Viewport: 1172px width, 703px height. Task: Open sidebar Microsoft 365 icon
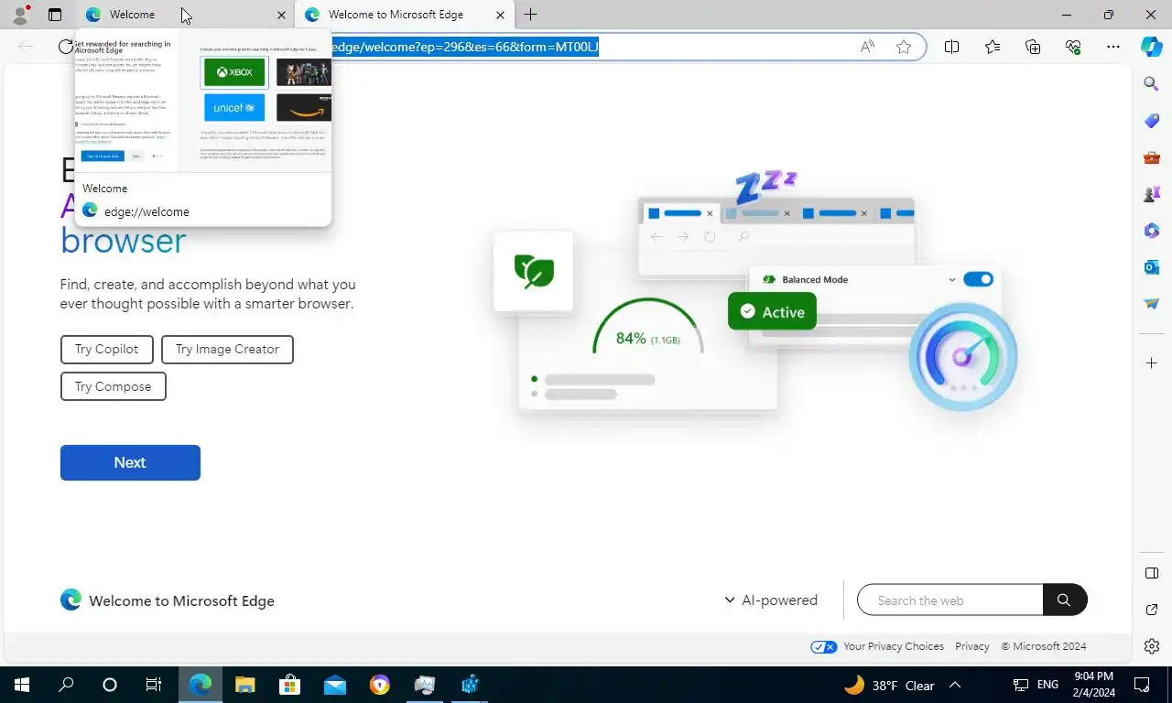click(1152, 231)
